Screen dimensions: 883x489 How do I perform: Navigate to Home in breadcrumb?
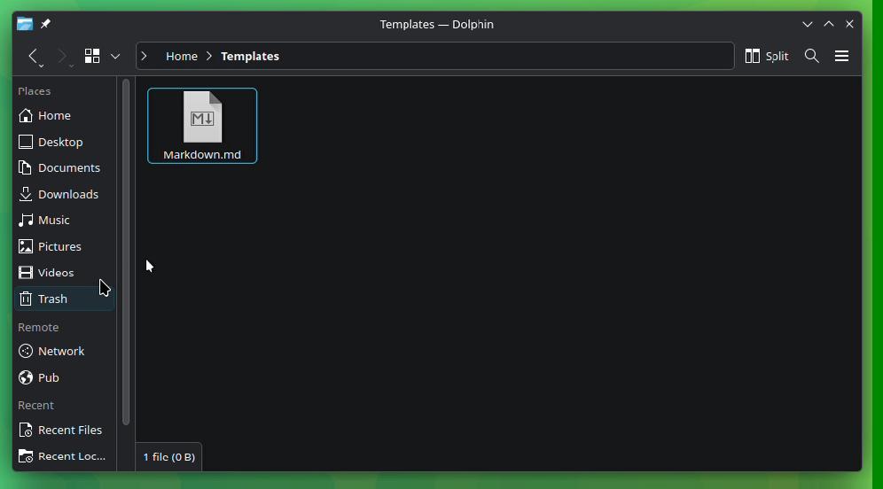coord(182,57)
